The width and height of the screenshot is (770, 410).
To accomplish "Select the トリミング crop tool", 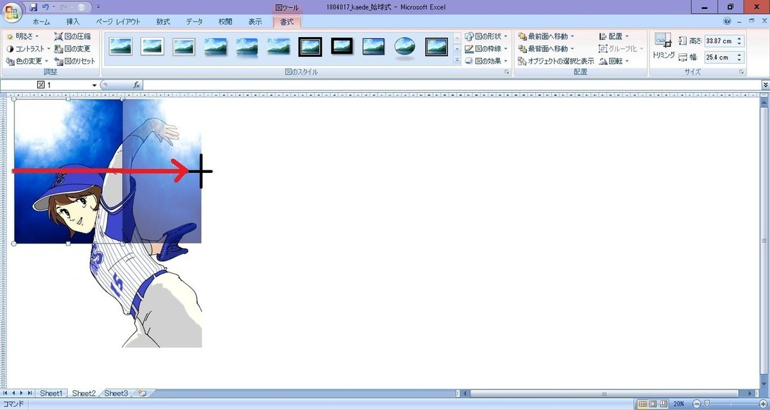I will click(x=663, y=46).
